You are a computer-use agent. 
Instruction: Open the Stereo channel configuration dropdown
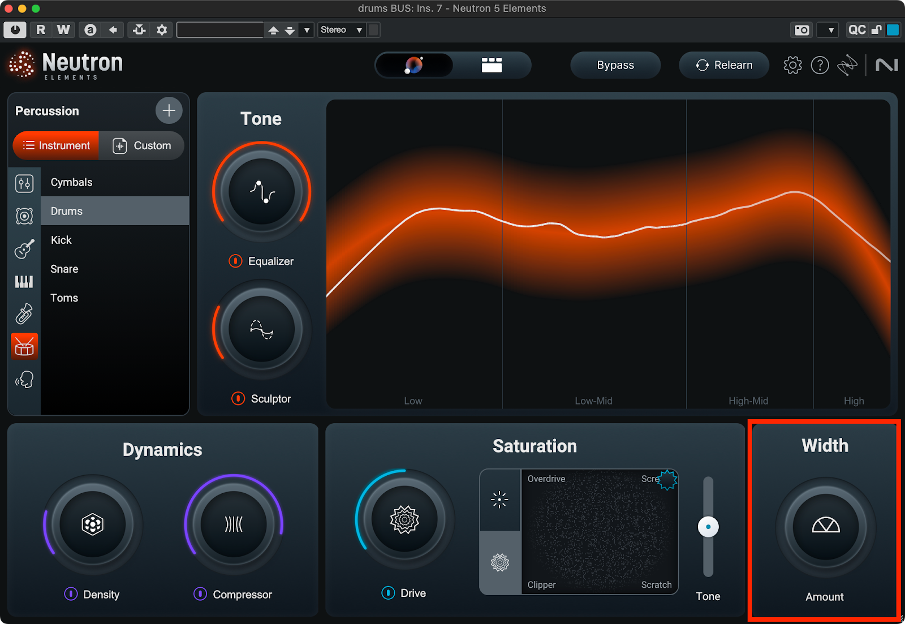(x=341, y=30)
